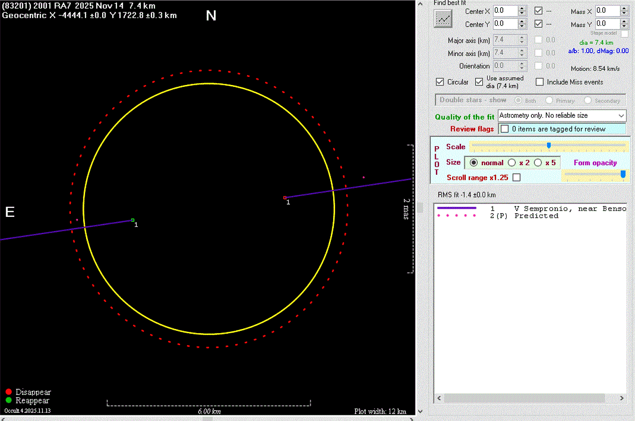Open the Quality of the fit dropdown
The height and width of the screenshot is (421, 635).
click(621, 115)
